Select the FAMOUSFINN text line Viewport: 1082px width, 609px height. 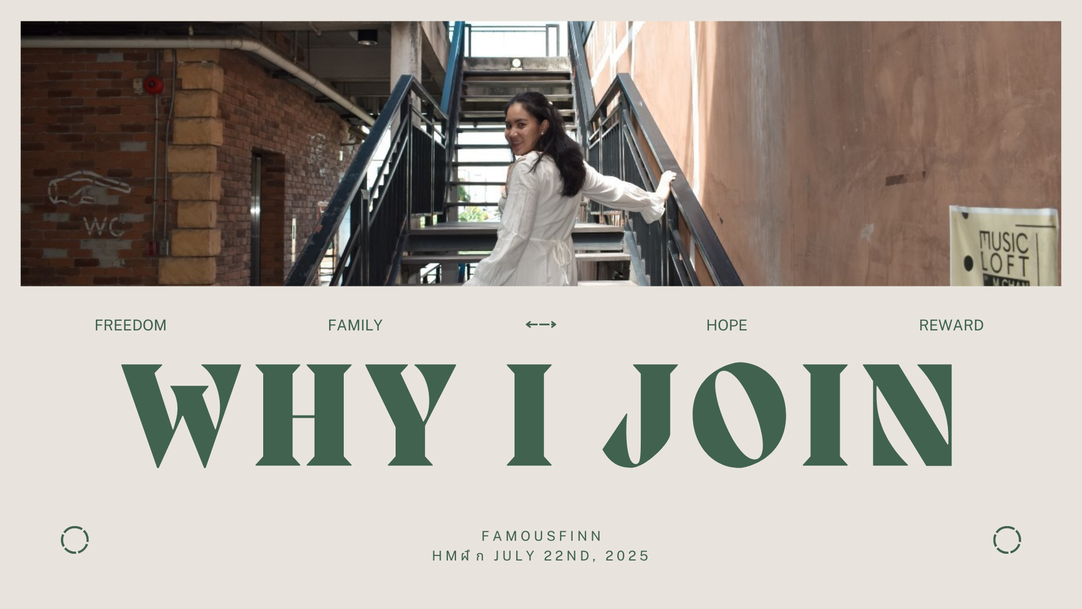[542, 536]
